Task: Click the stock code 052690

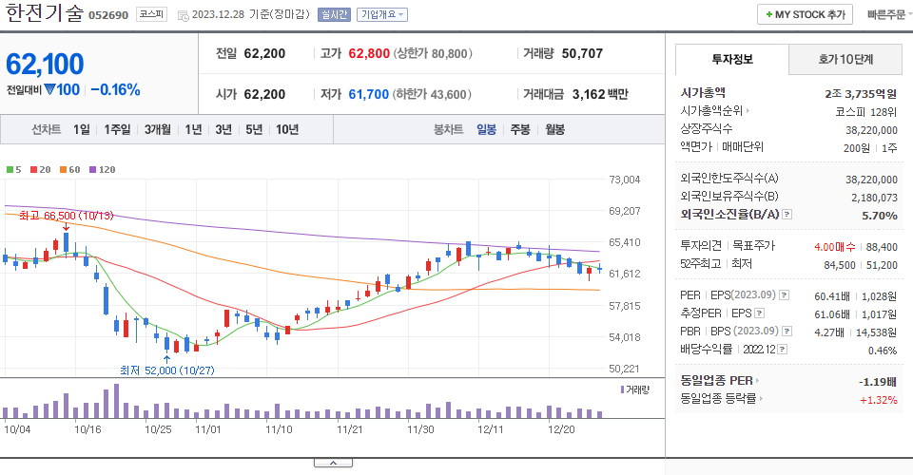Action: coord(108,15)
